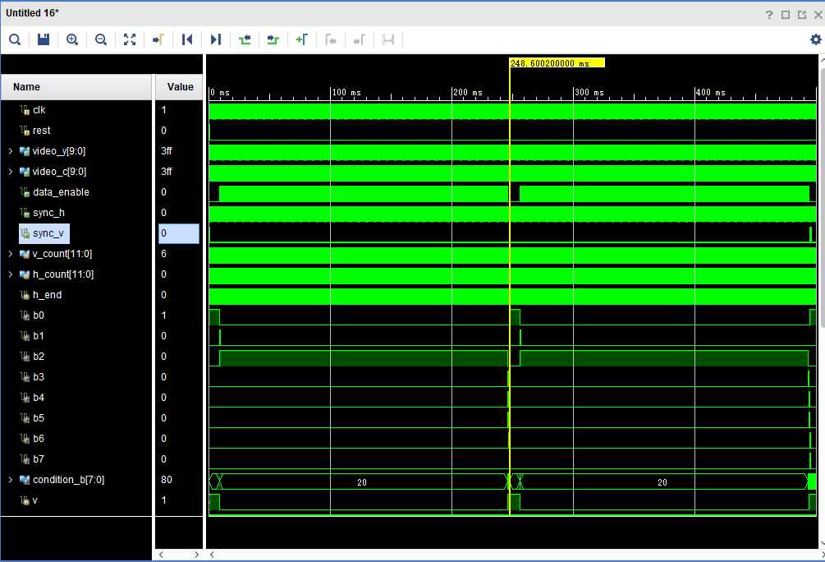This screenshot has height=562, width=825.
Task: Jump to time zero
Action: pos(187,39)
